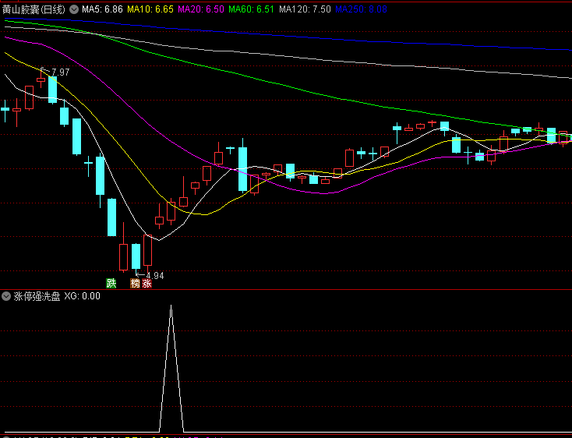The width and height of the screenshot is (572, 438).
Task: Click the candlestick with 7.97 high
Action: tap(41, 79)
